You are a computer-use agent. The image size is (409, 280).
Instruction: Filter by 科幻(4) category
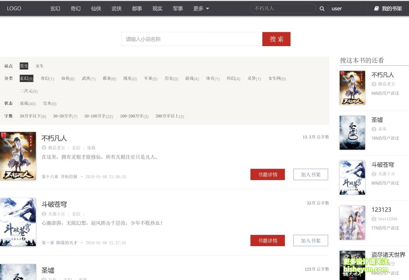(234, 79)
